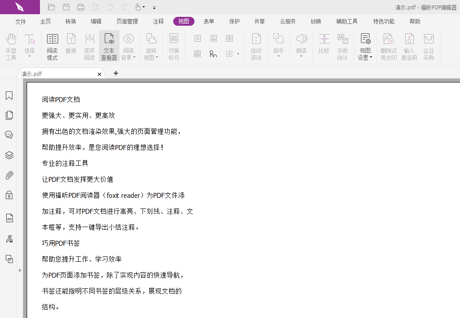Open the layers panel in the sidebar

click(x=9, y=155)
